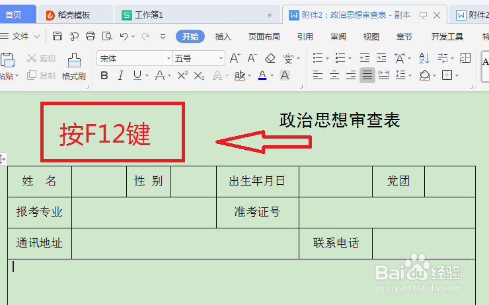Click the font color A button
Viewport: 489px width, 305px height.
[x=262, y=75]
